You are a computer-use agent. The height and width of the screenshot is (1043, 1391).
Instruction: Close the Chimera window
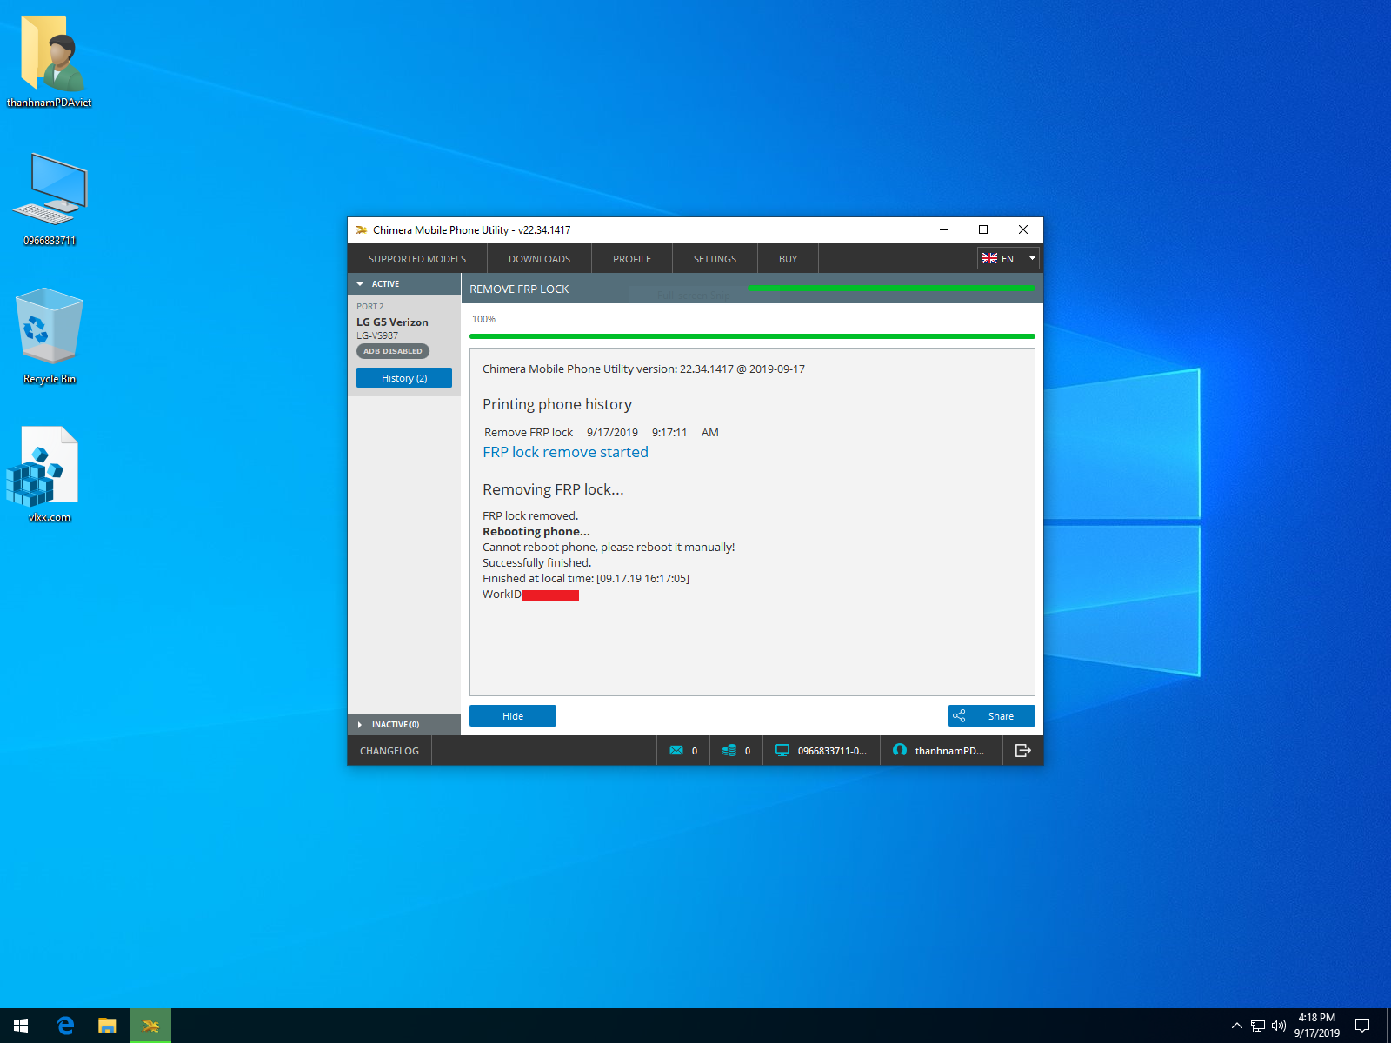click(x=1023, y=230)
